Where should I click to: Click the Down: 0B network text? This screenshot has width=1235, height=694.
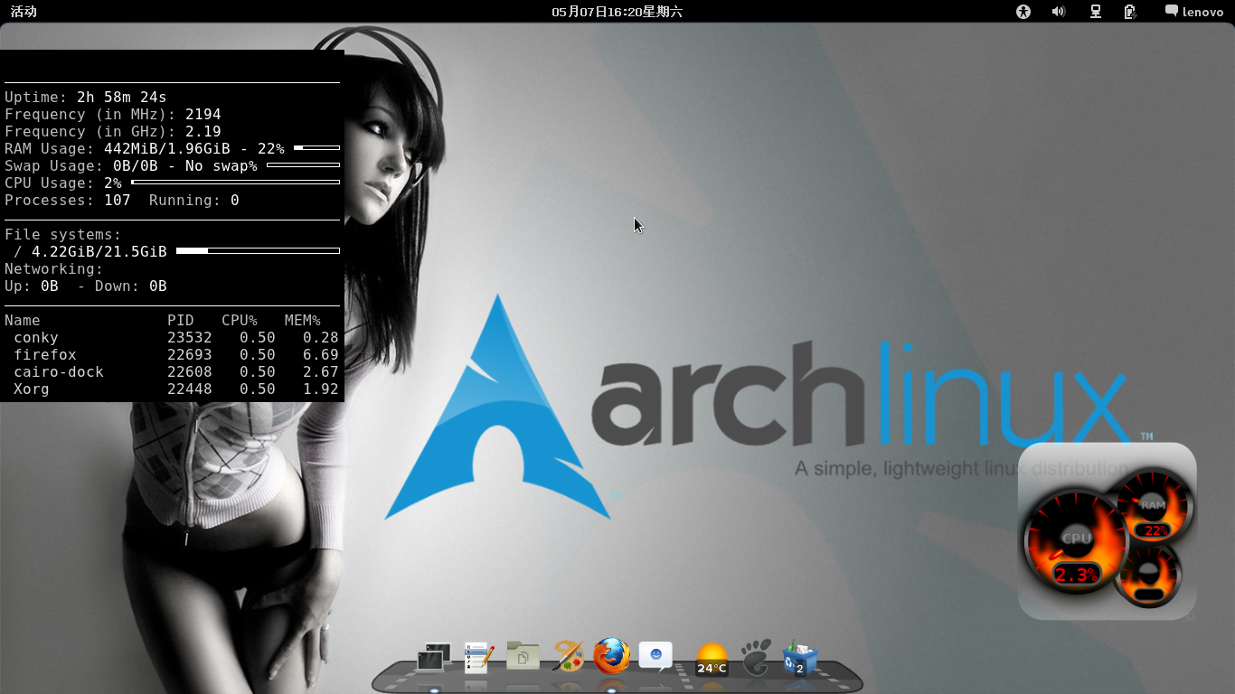pyautogui.click(x=131, y=286)
